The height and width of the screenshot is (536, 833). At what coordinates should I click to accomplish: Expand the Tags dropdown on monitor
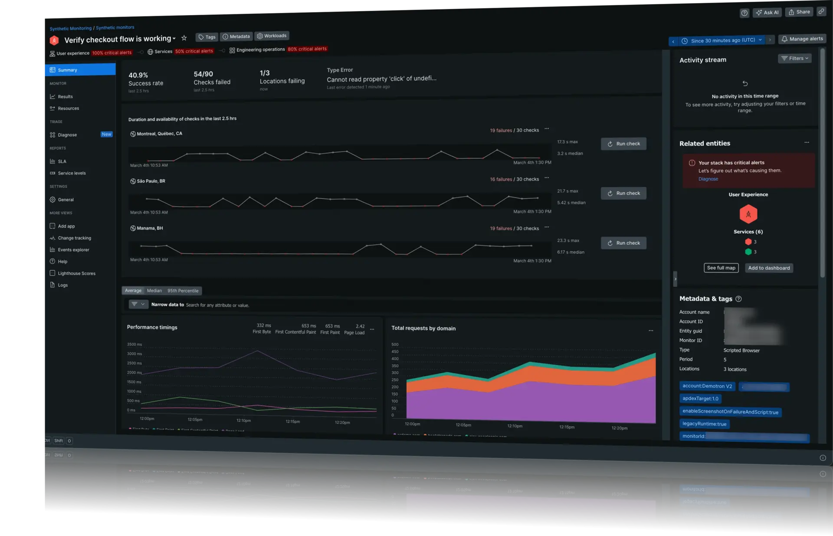tap(207, 36)
